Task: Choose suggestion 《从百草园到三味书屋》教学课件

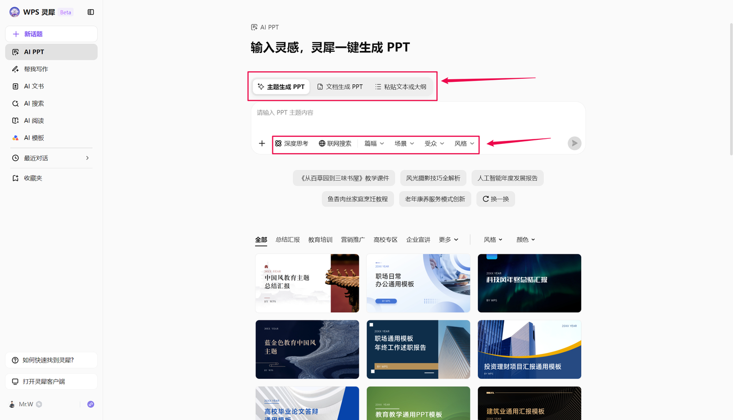Action: point(344,178)
